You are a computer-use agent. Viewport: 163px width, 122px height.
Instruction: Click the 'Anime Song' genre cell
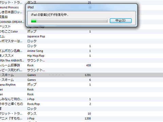(35, 51)
